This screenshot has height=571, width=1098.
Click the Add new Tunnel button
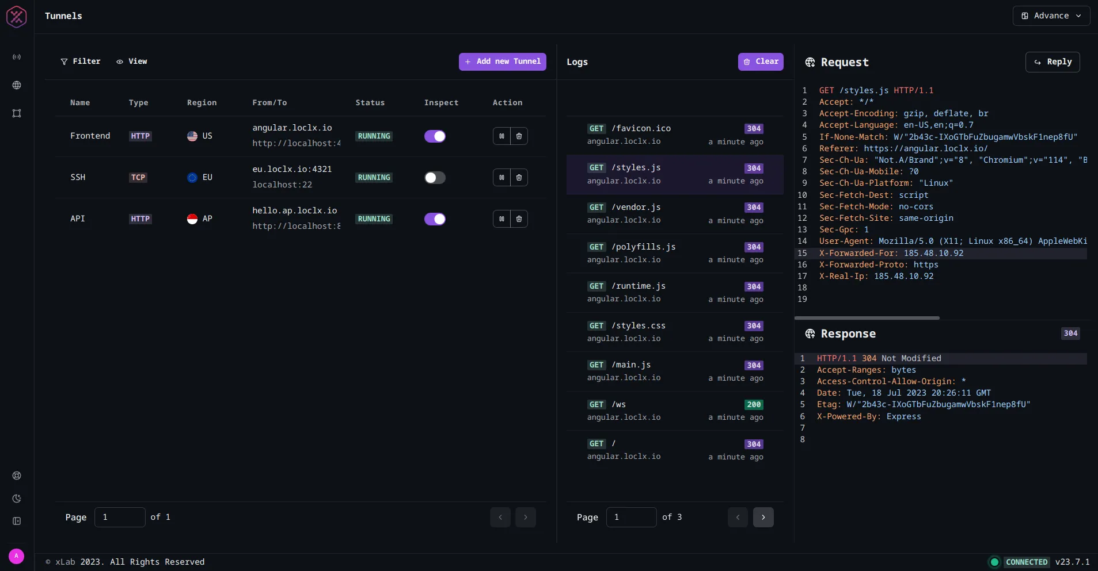click(x=503, y=62)
